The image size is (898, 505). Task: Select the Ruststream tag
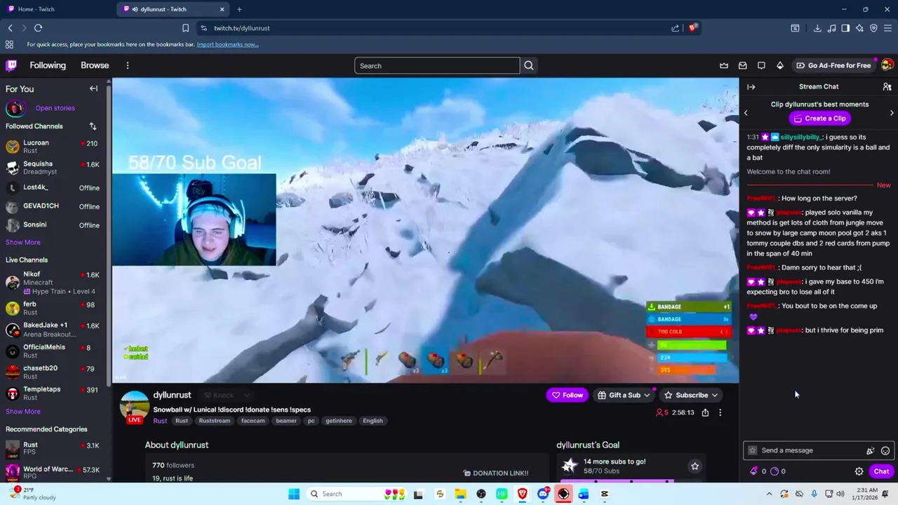214,421
